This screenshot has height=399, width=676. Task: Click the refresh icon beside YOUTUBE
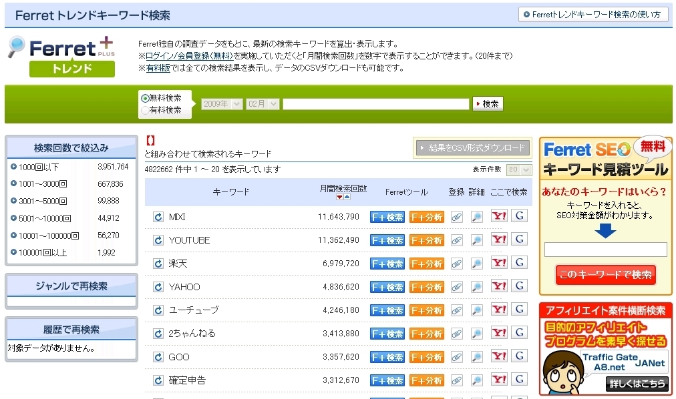coord(158,240)
